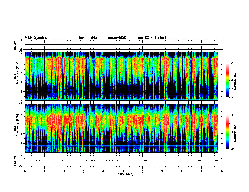Screen dimensions: 249x192
Task: Click the "Time (min)" axis label
Action: click(126, 174)
